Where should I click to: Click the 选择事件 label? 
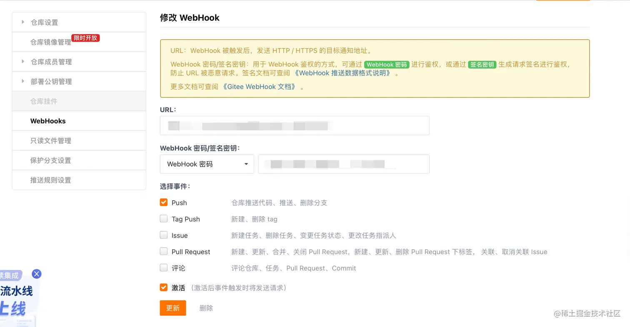[175, 187]
